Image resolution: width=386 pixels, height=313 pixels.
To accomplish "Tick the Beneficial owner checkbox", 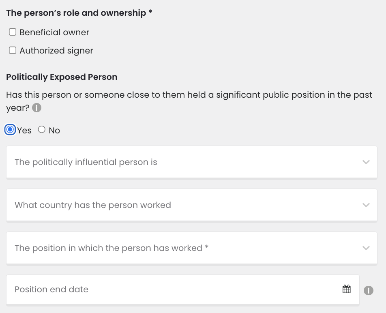I will [13, 32].
